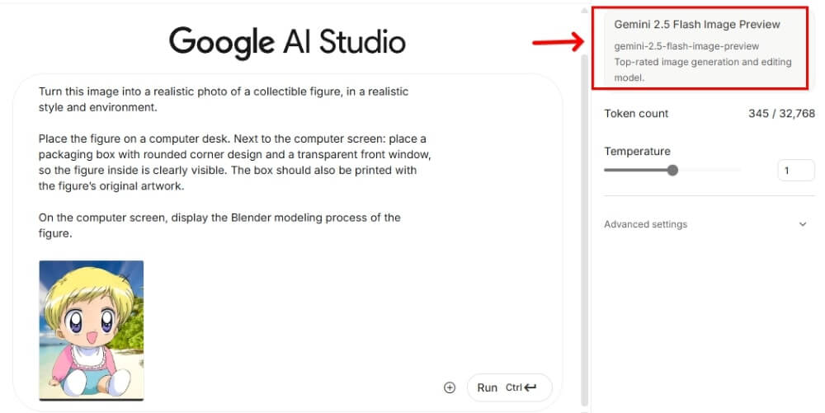Screen dimensions: 825x413
Task: Select the uploaded chibi baby image thumbnail
Action: pos(92,330)
